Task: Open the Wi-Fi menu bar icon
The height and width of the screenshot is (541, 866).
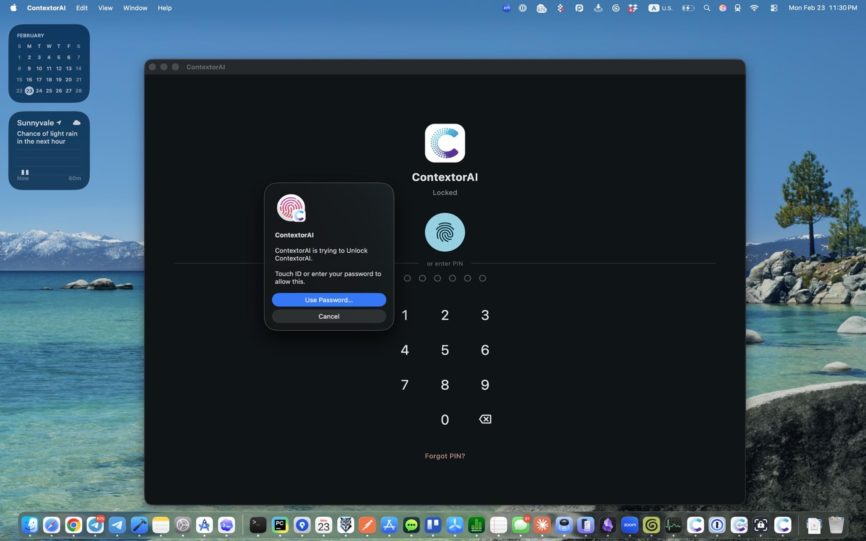Action: pos(754,8)
